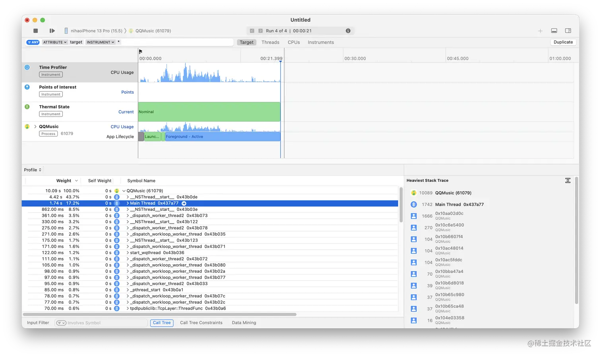Sort by the Self Weight column header
The width and height of the screenshot is (601, 357).
(100, 181)
